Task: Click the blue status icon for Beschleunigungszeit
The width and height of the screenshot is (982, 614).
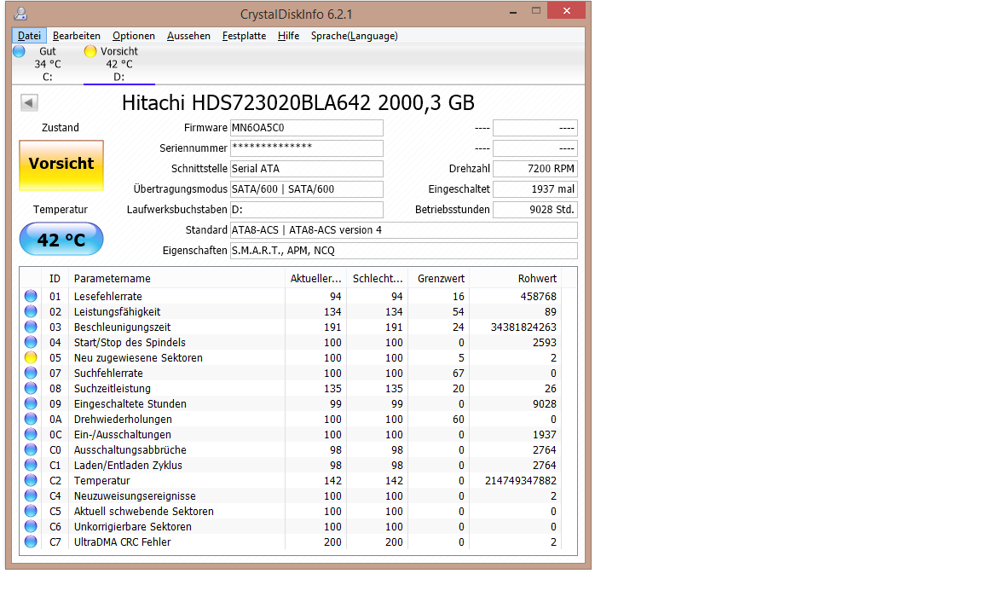Action: click(31, 327)
